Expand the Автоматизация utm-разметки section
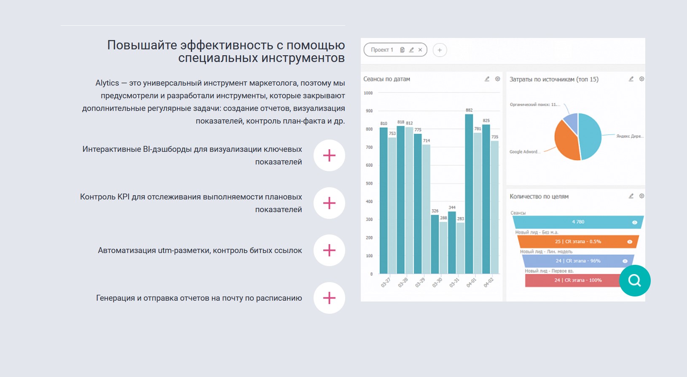Viewport: 687px width, 377px height. (329, 250)
